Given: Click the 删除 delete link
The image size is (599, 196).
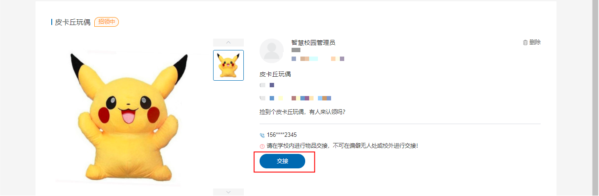Looking at the screenshot, I should click(535, 43).
